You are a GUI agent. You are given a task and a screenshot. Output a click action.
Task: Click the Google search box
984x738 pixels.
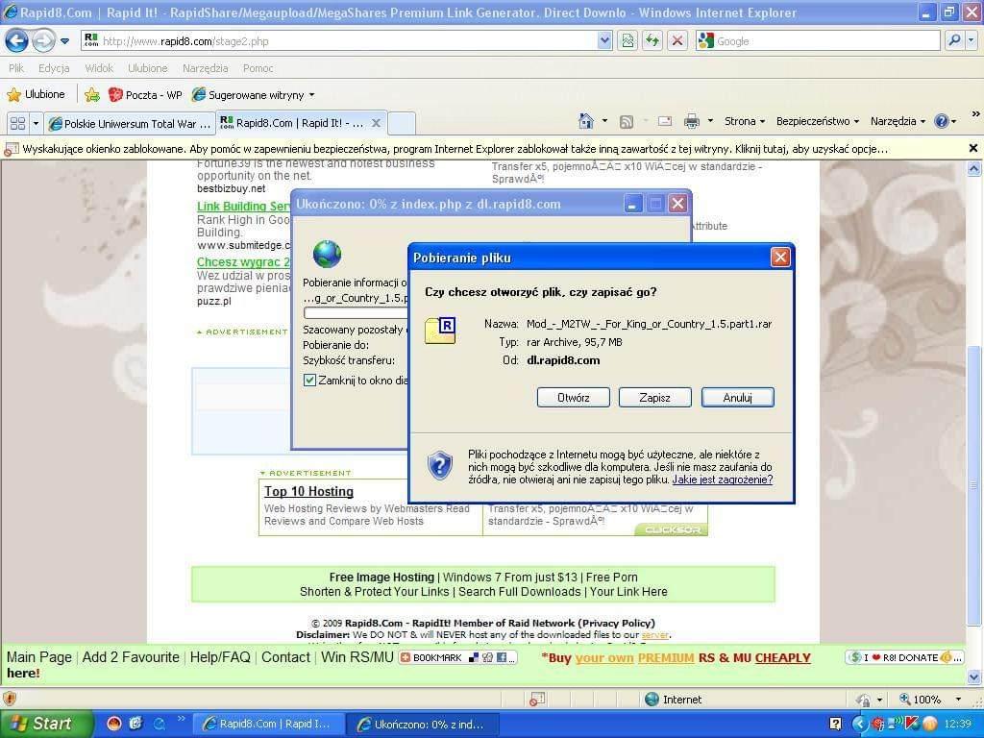click(819, 41)
